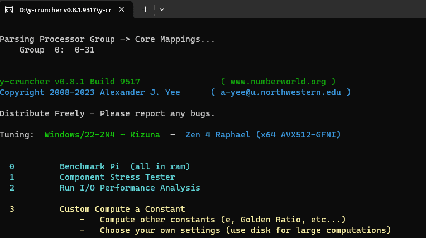Open a new terminal tab with plus
The width and height of the screenshot is (426, 238).
(145, 9)
